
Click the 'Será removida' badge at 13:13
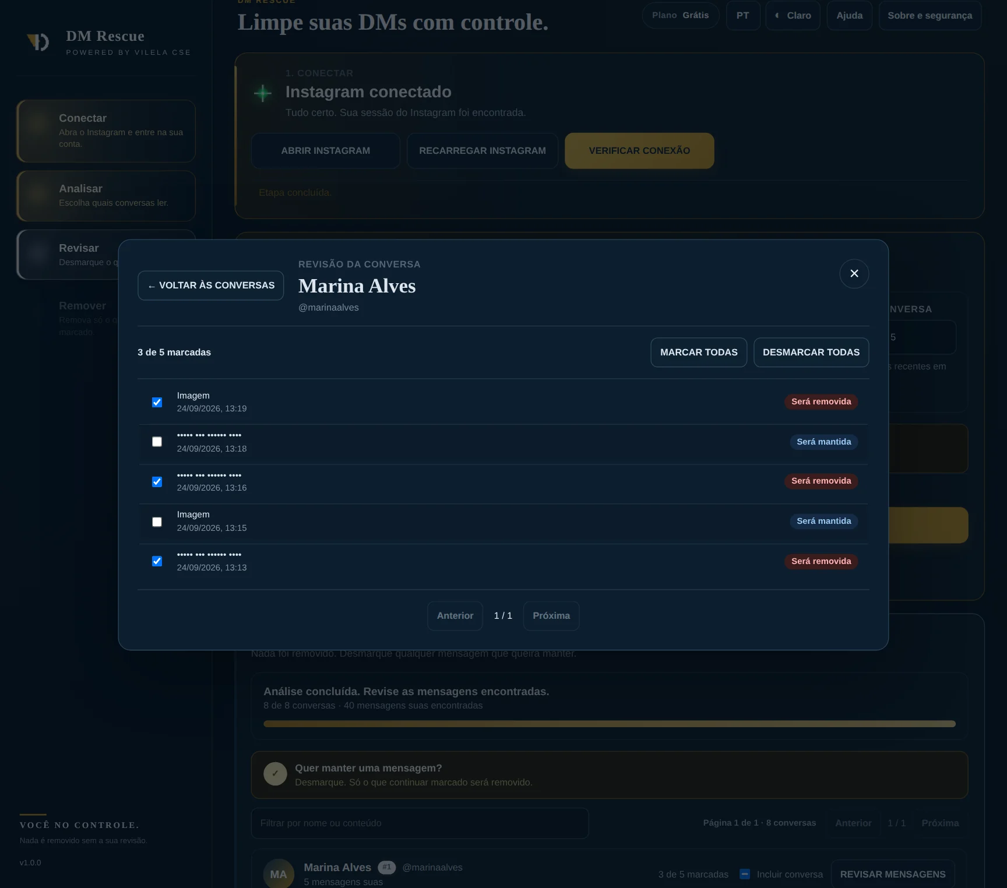pyautogui.click(x=821, y=561)
